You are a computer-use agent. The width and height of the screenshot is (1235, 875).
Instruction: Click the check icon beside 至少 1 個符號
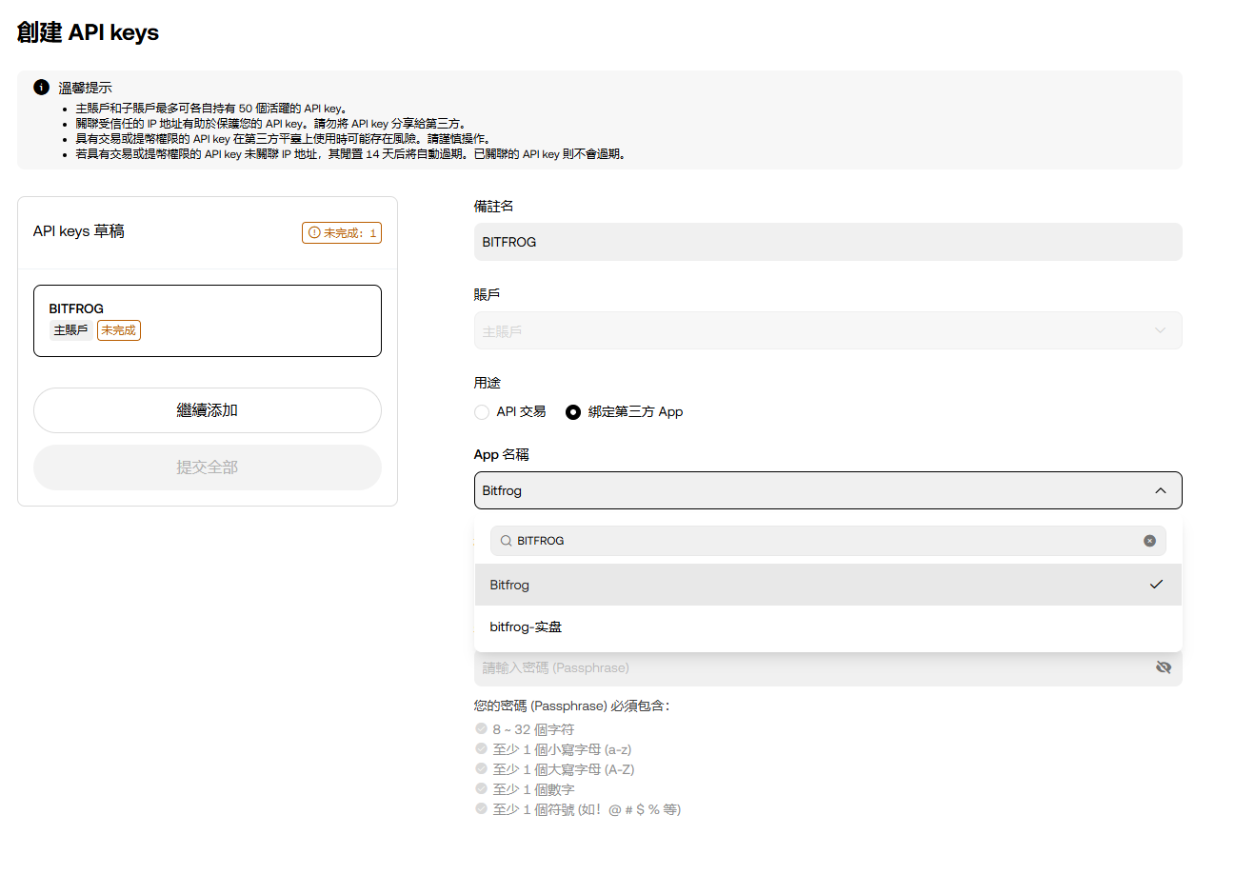coord(481,808)
